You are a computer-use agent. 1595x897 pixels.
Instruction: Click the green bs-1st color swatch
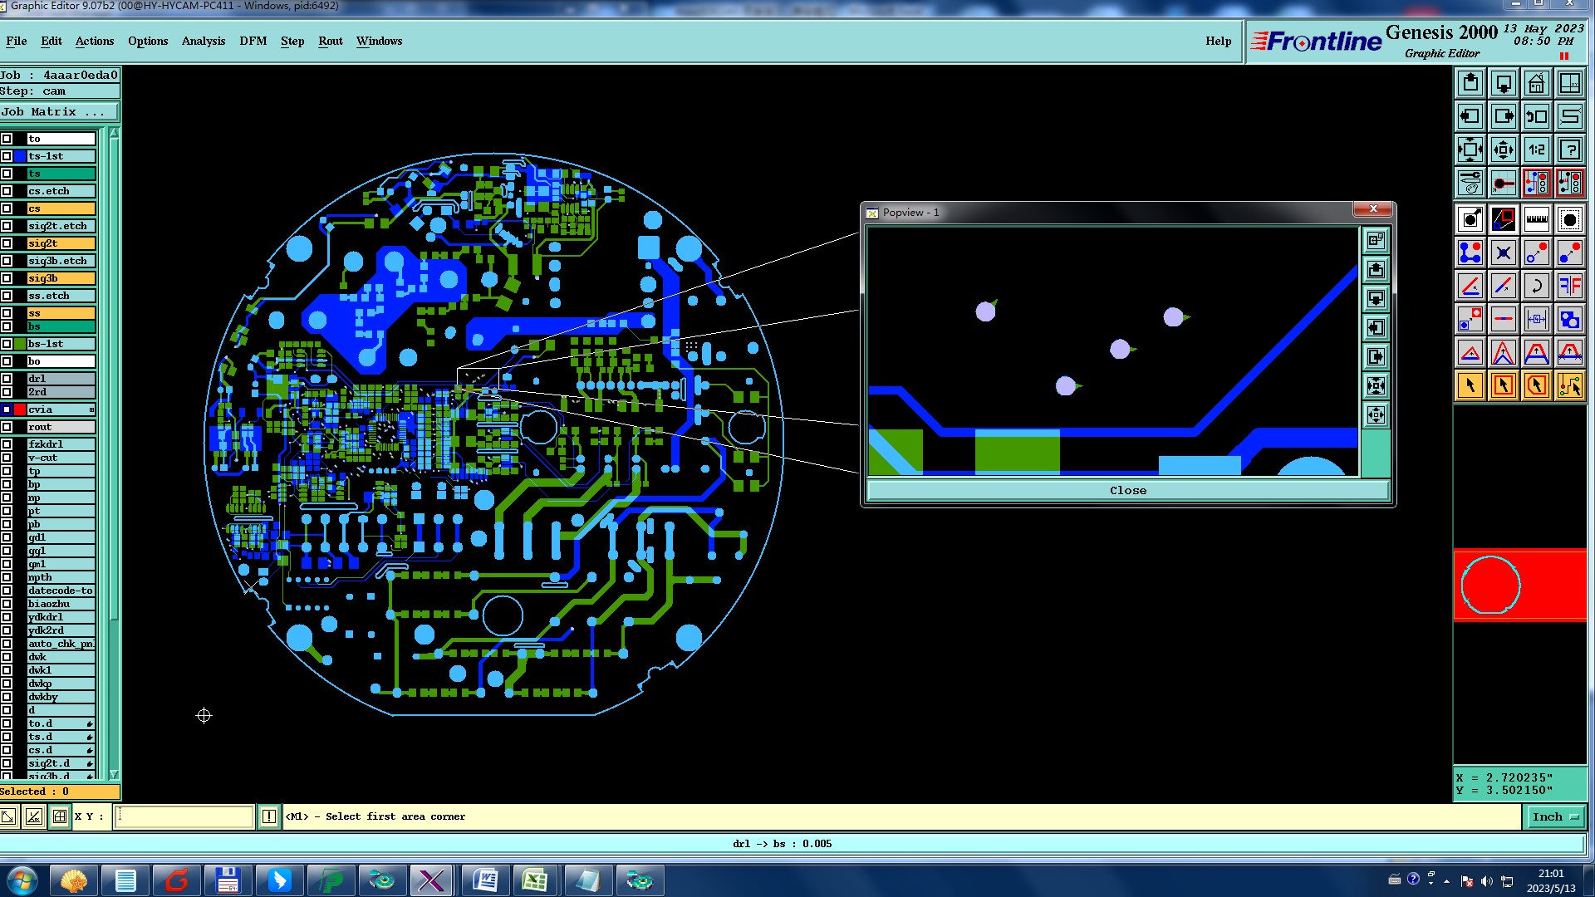pos(20,344)
